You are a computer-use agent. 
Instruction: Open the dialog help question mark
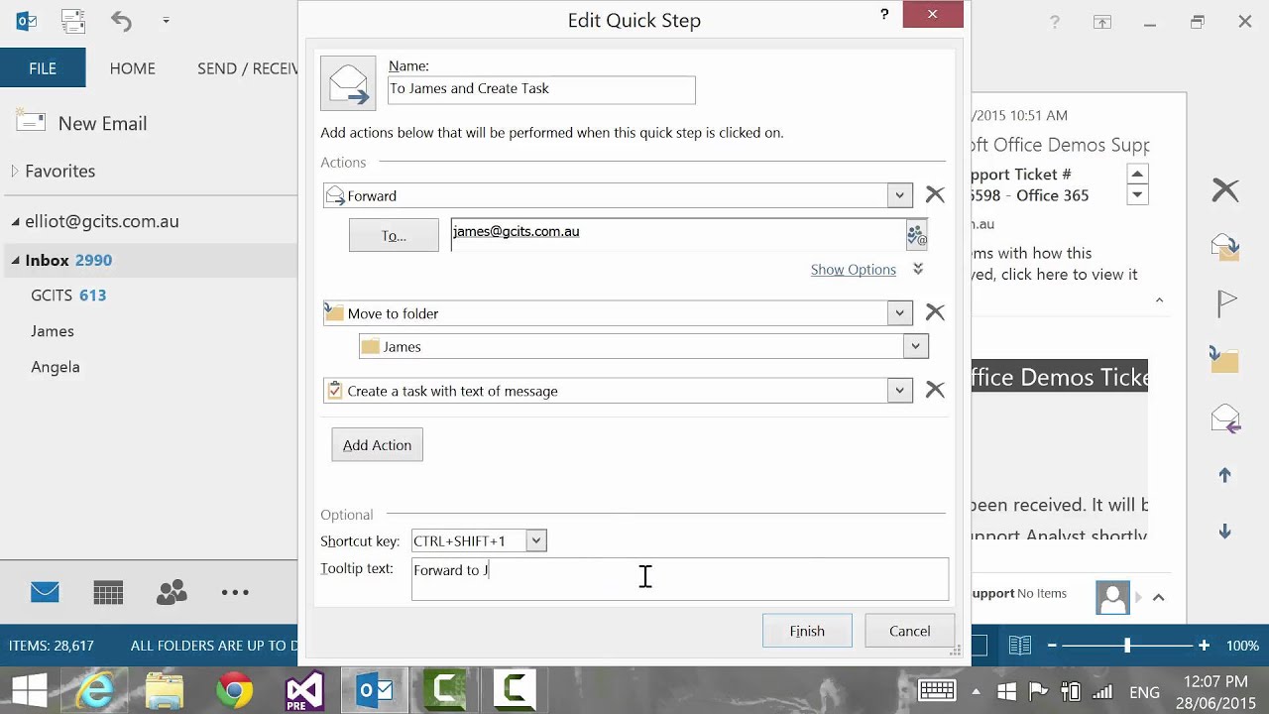click(x=884, y=14)
